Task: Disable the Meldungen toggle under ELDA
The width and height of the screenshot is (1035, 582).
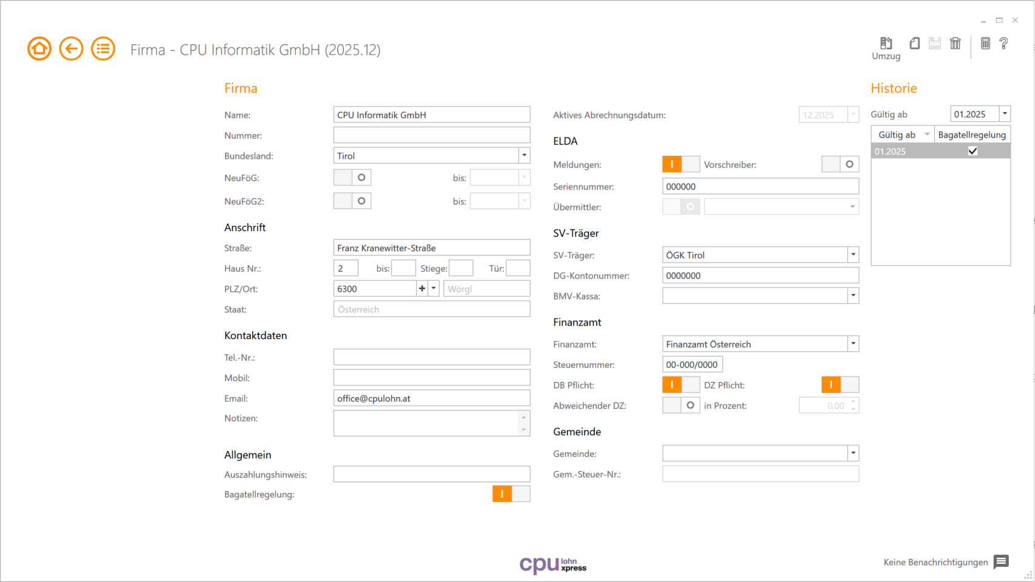Action: (681, 164)
